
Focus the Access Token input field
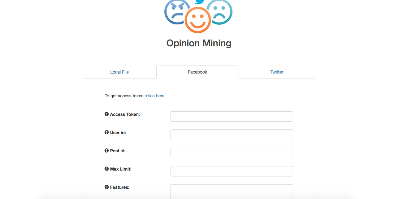[x=232, y=116]
